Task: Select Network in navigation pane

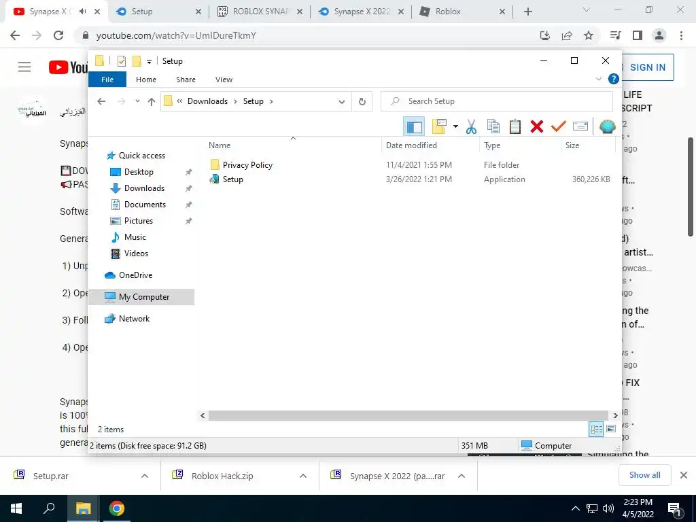Action: coord(134,319)
